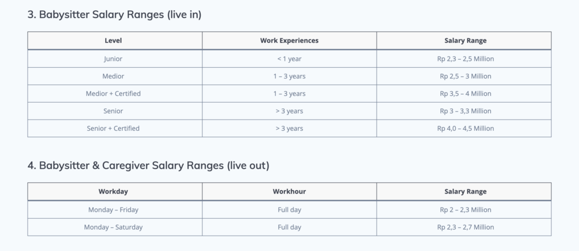Click the 'Rp 2 – 2,3 Million' salary cell

coord(465,210)
